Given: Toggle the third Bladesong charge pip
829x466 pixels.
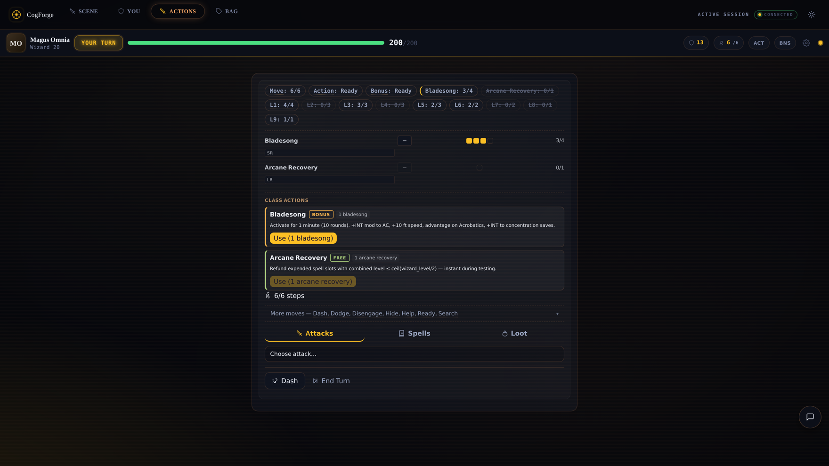Looking at the screenshot, I should click(483, 141).
